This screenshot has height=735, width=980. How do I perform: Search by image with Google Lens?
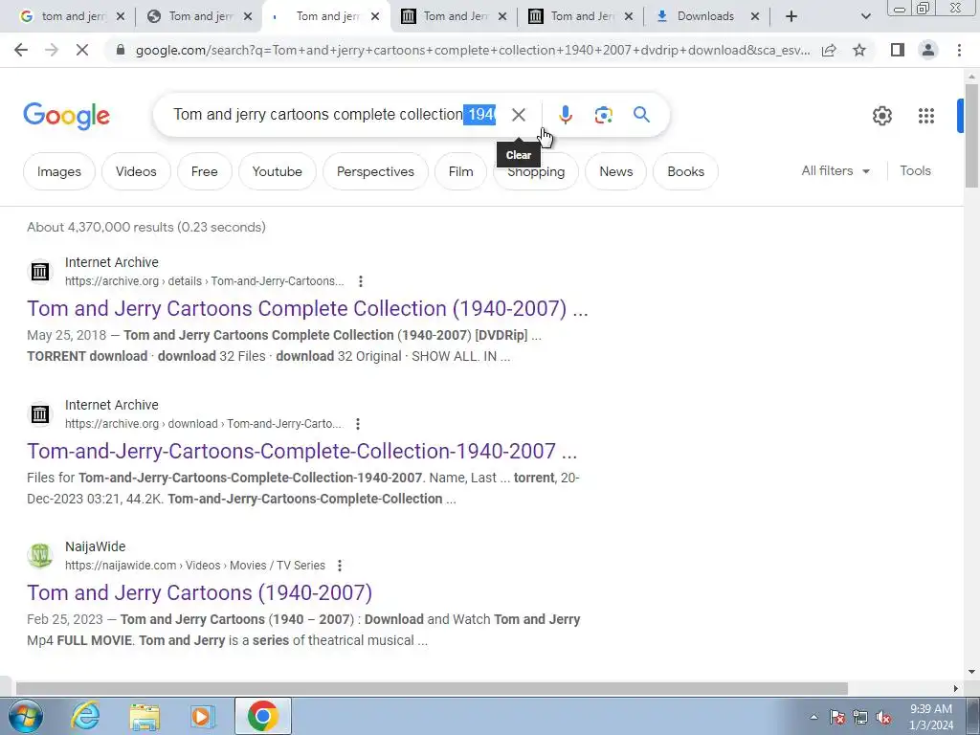point(603,115)
